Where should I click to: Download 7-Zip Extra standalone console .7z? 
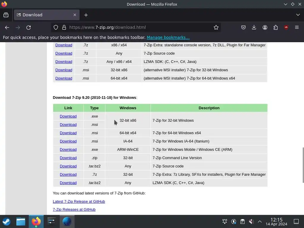[x=64, y=45]
